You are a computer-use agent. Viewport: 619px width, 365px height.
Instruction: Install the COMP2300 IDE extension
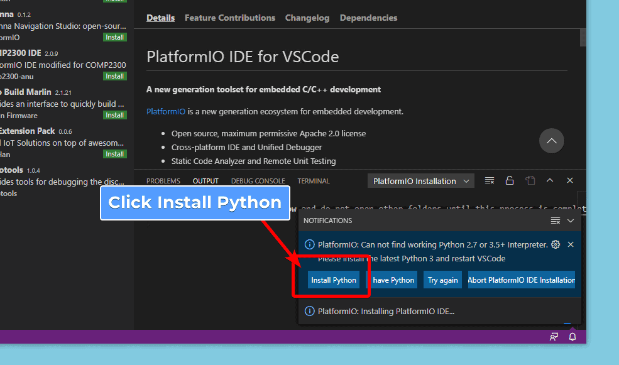114,76
